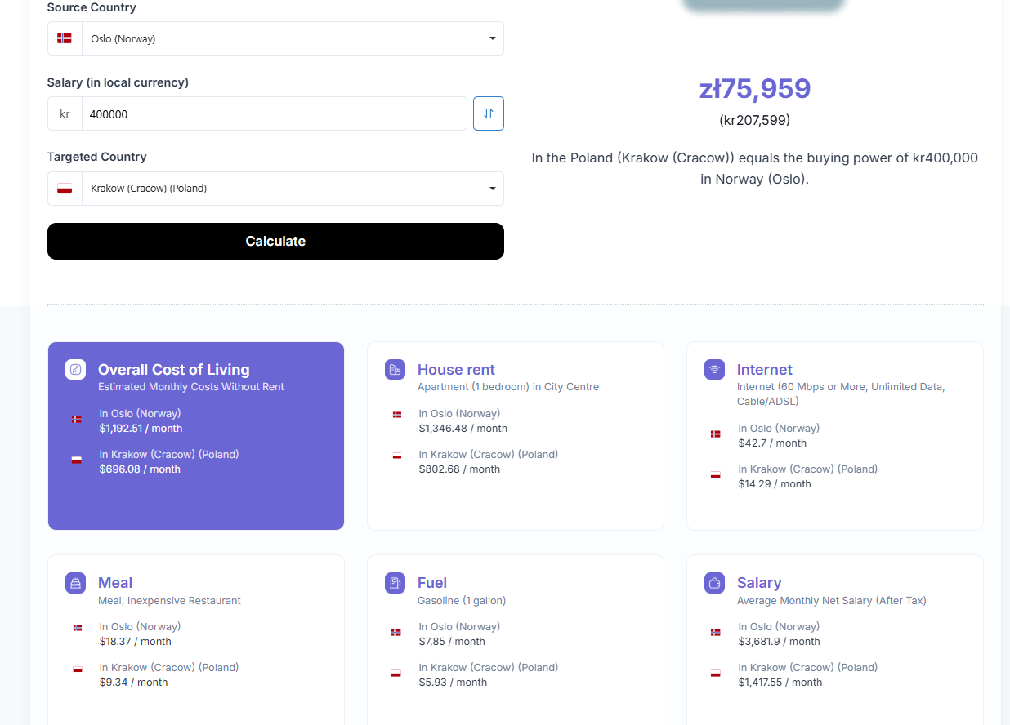Click the kr currency prefix label
Image resolution: width=1010 pixels, height=725 pixels.
tap(65, 113)
